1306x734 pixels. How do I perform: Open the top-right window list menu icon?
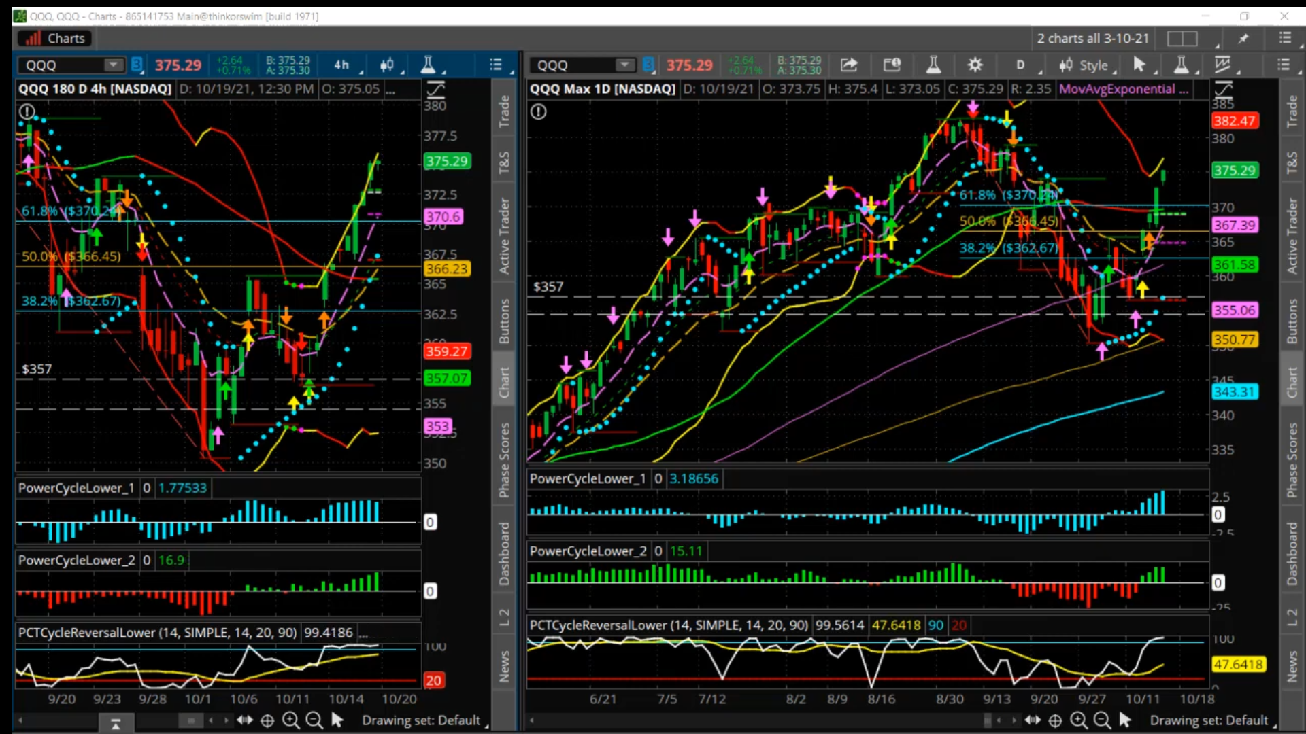tap(1284, 38)
